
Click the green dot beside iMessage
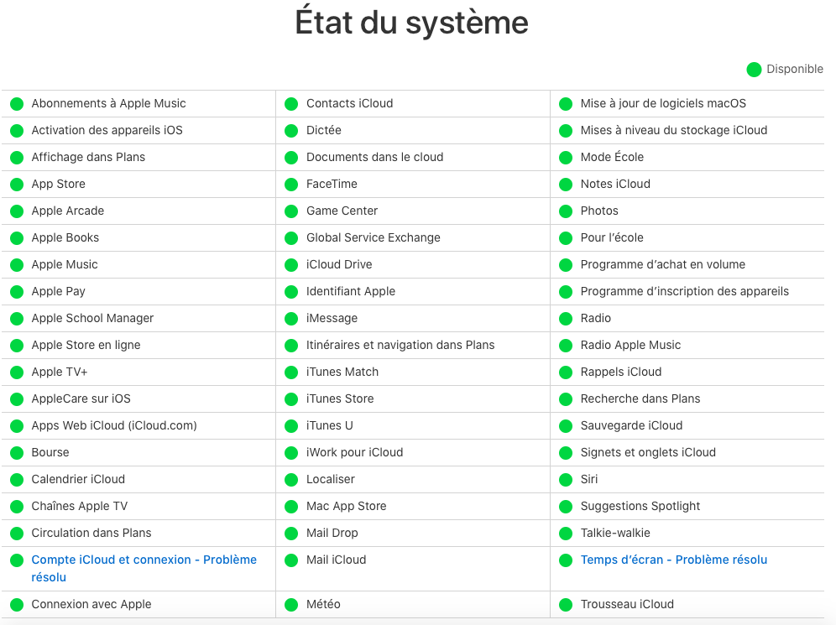click(291, 319)
